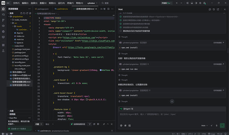Click the chat message input field
The image size is (229, 135).
click(x=172, y=118)
